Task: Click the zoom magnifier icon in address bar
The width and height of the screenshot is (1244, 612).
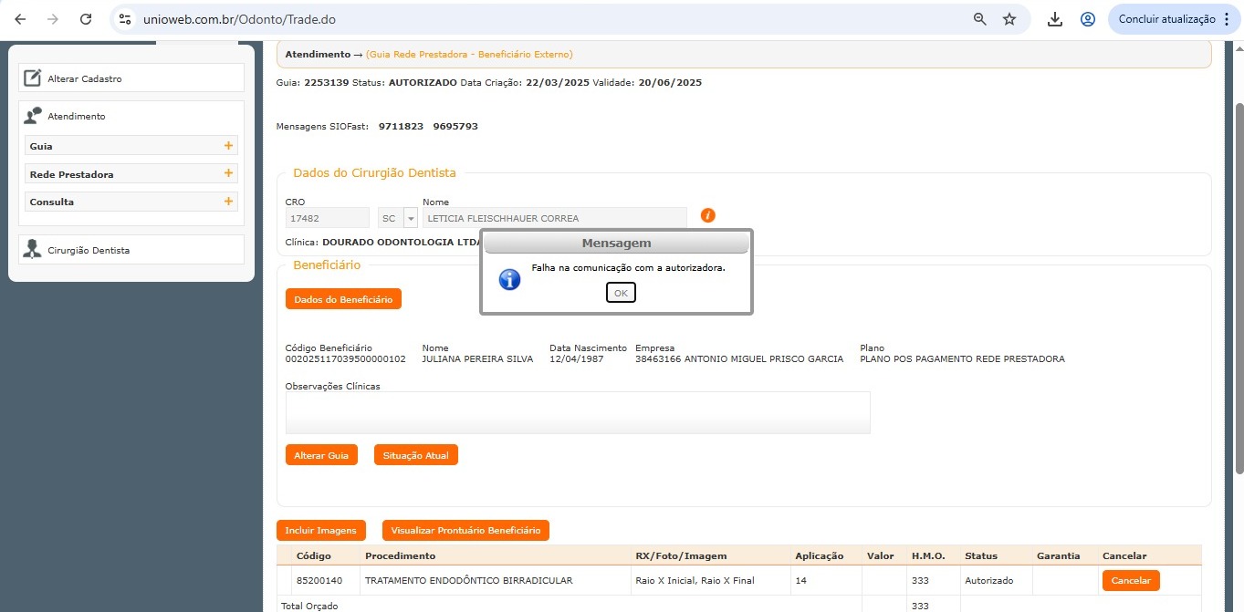Action: [x=979, y=19]
